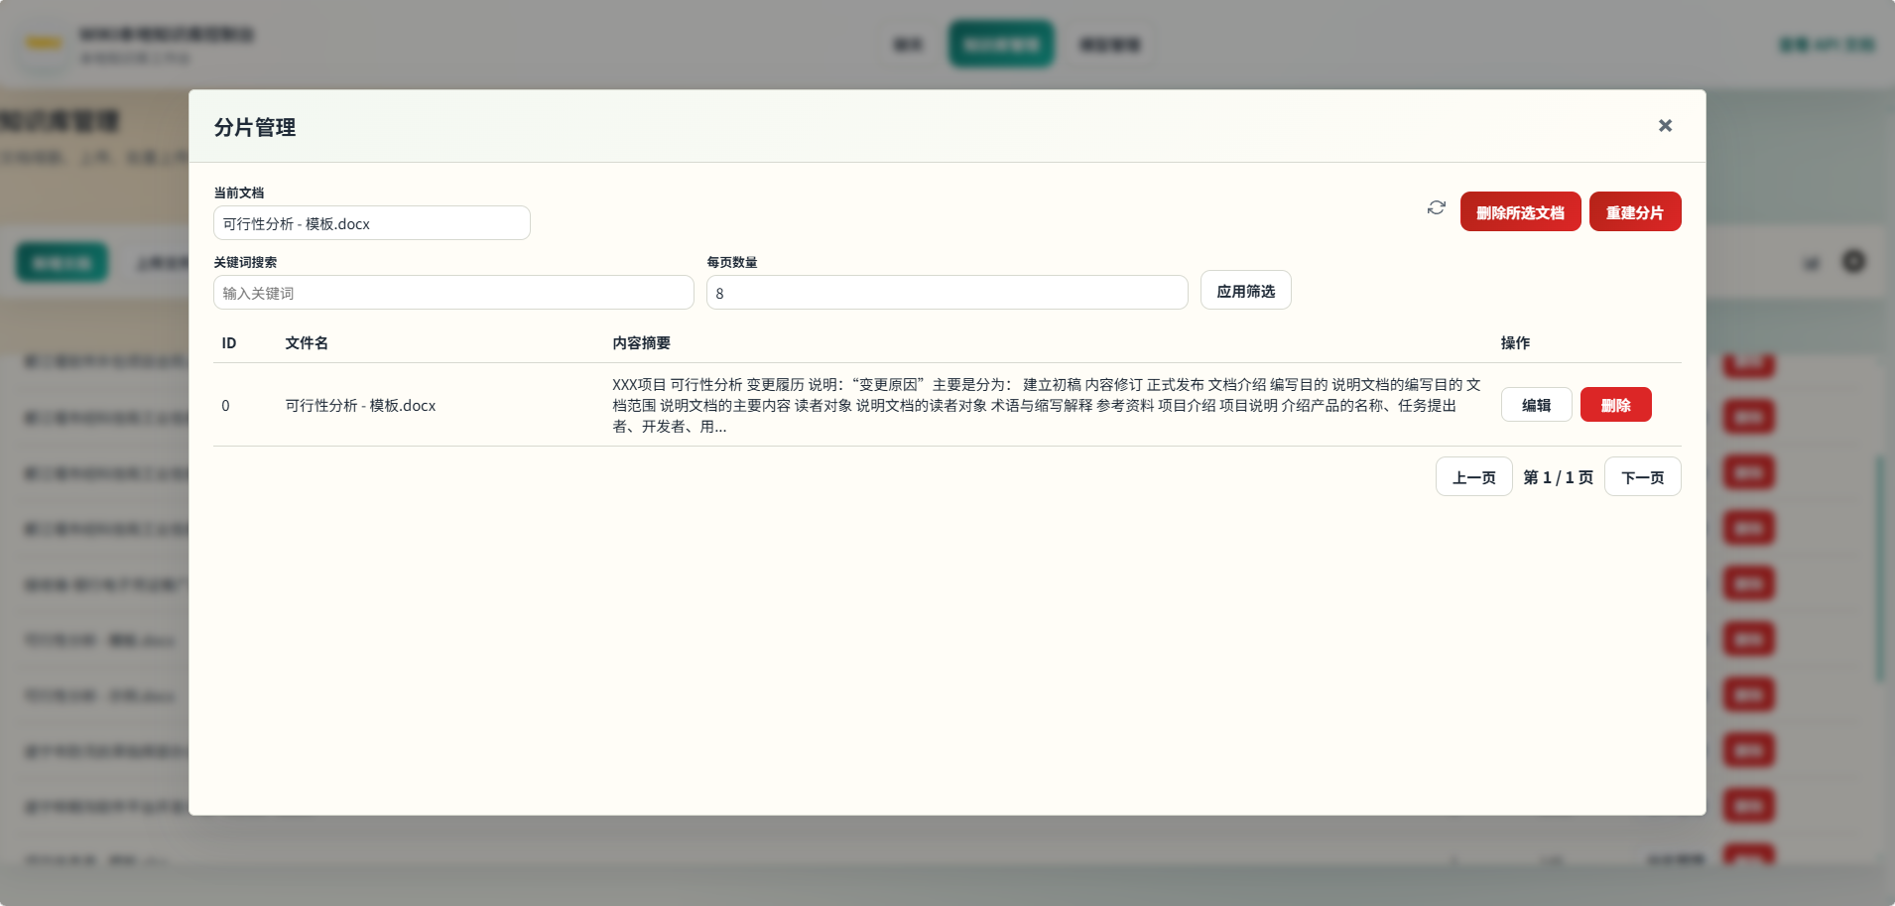Focus the 输入关键词 search field
The width and height of the screenshot is (1895, 906).
tap(452, 292)
